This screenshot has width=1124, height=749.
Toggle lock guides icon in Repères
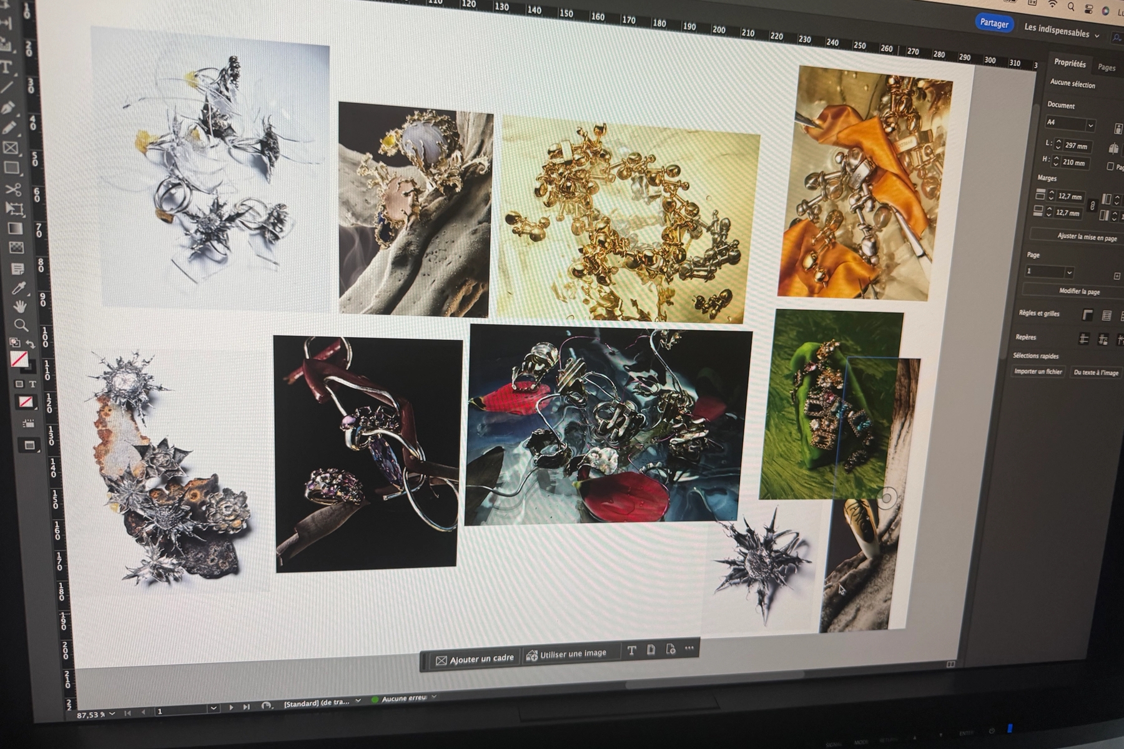[1103, 340]
